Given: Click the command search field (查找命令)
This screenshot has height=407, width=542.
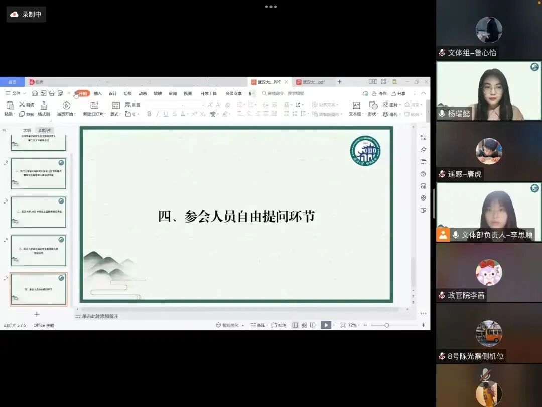Looking at the screenshot, I should click(284, 93).
